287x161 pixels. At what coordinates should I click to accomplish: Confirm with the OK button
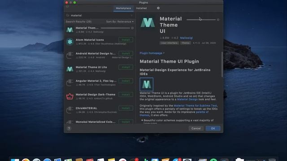[x=213, y=128]
